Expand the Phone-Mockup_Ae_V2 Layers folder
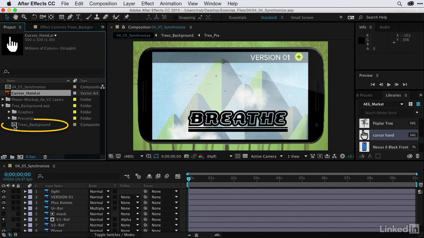The height and width of the screenshot is (238, 424). 3,99
